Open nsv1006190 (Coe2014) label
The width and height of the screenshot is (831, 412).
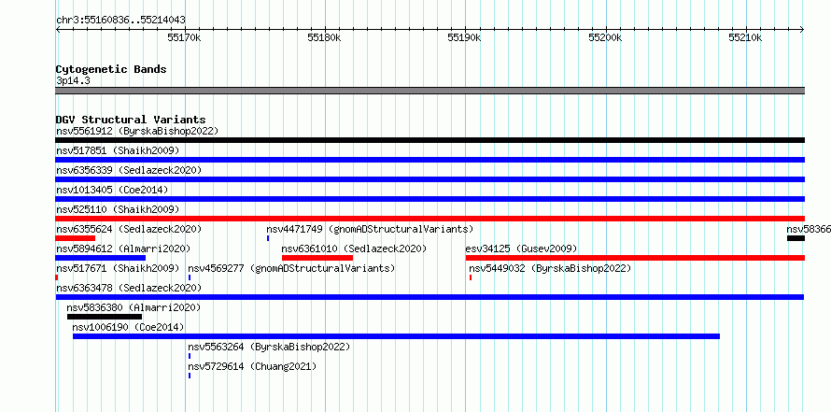(x=128, y=327)
